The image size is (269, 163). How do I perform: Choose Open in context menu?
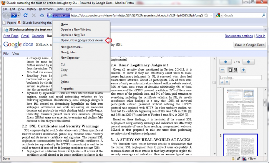coord(81,24)
